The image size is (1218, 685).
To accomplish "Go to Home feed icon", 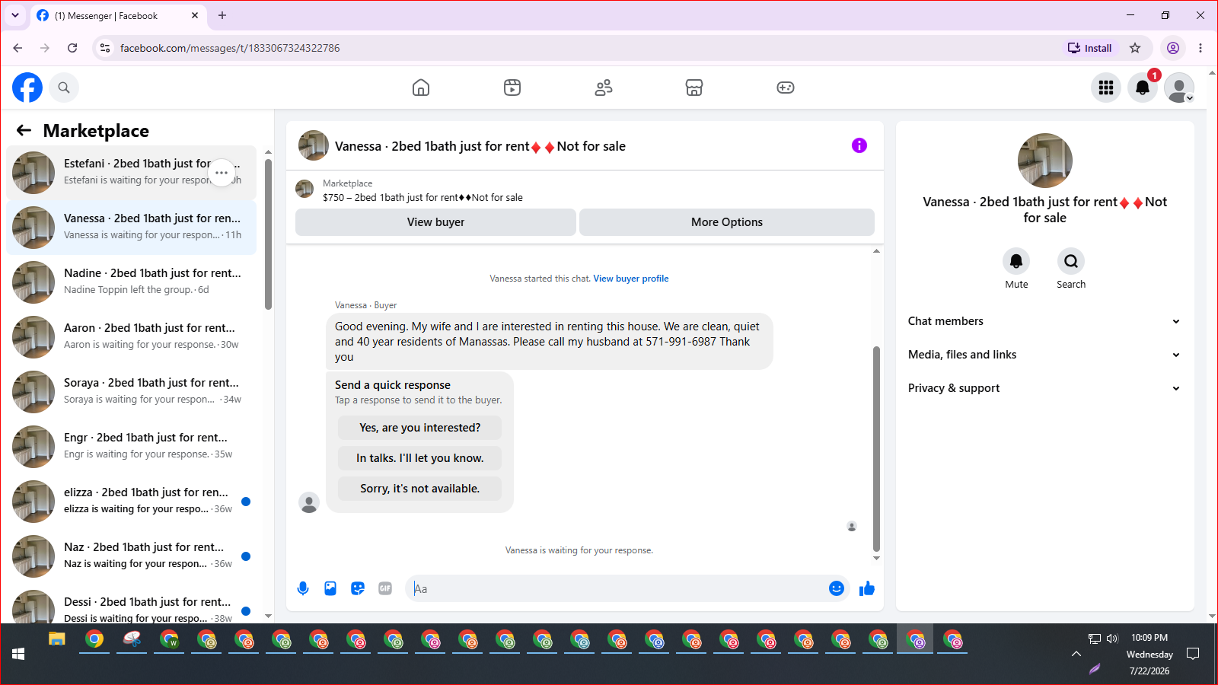I will 421,88.
